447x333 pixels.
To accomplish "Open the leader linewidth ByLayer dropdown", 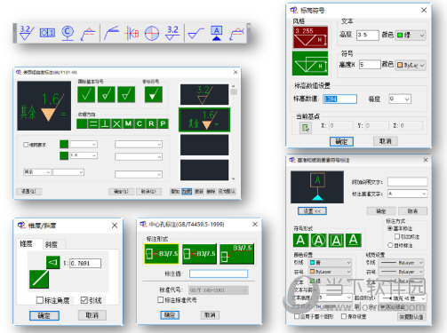I will tap(402, 263).
